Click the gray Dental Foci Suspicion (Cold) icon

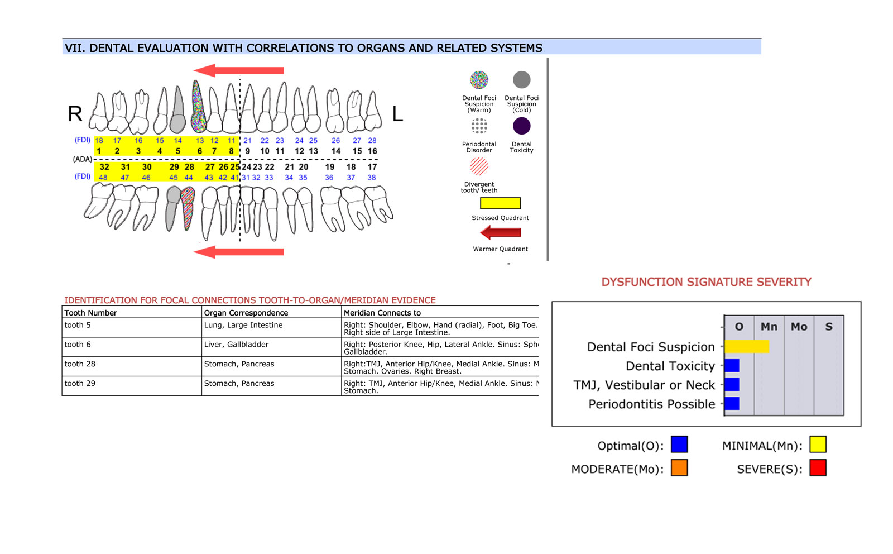(x=521, y=80)
